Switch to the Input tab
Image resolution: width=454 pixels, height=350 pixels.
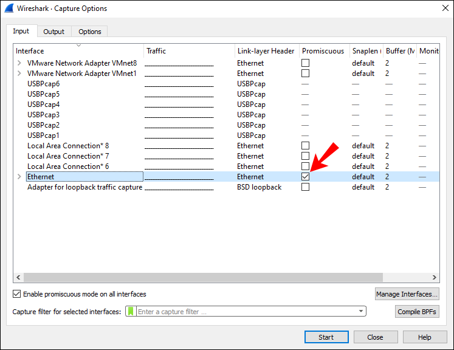click(x=21, y=31)
